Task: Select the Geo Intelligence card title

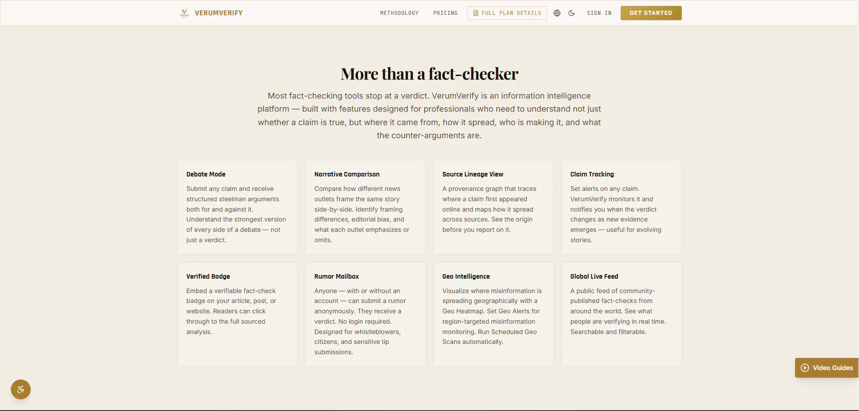Action: pos(466,276)
